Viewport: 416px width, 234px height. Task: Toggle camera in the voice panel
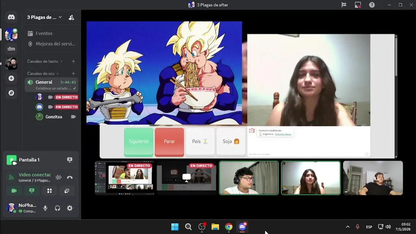pyautogui.click(x=14, y=191)
